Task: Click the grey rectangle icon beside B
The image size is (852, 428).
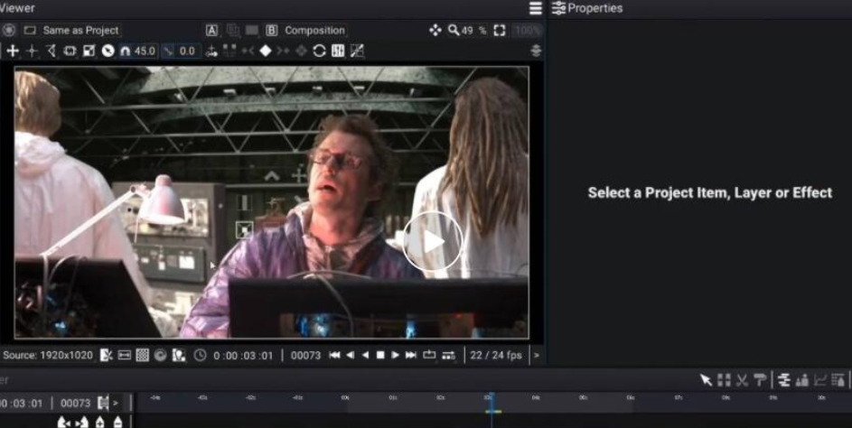Action: click(251, 31)
